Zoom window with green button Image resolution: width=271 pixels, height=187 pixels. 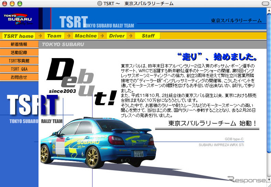[20, 3]
